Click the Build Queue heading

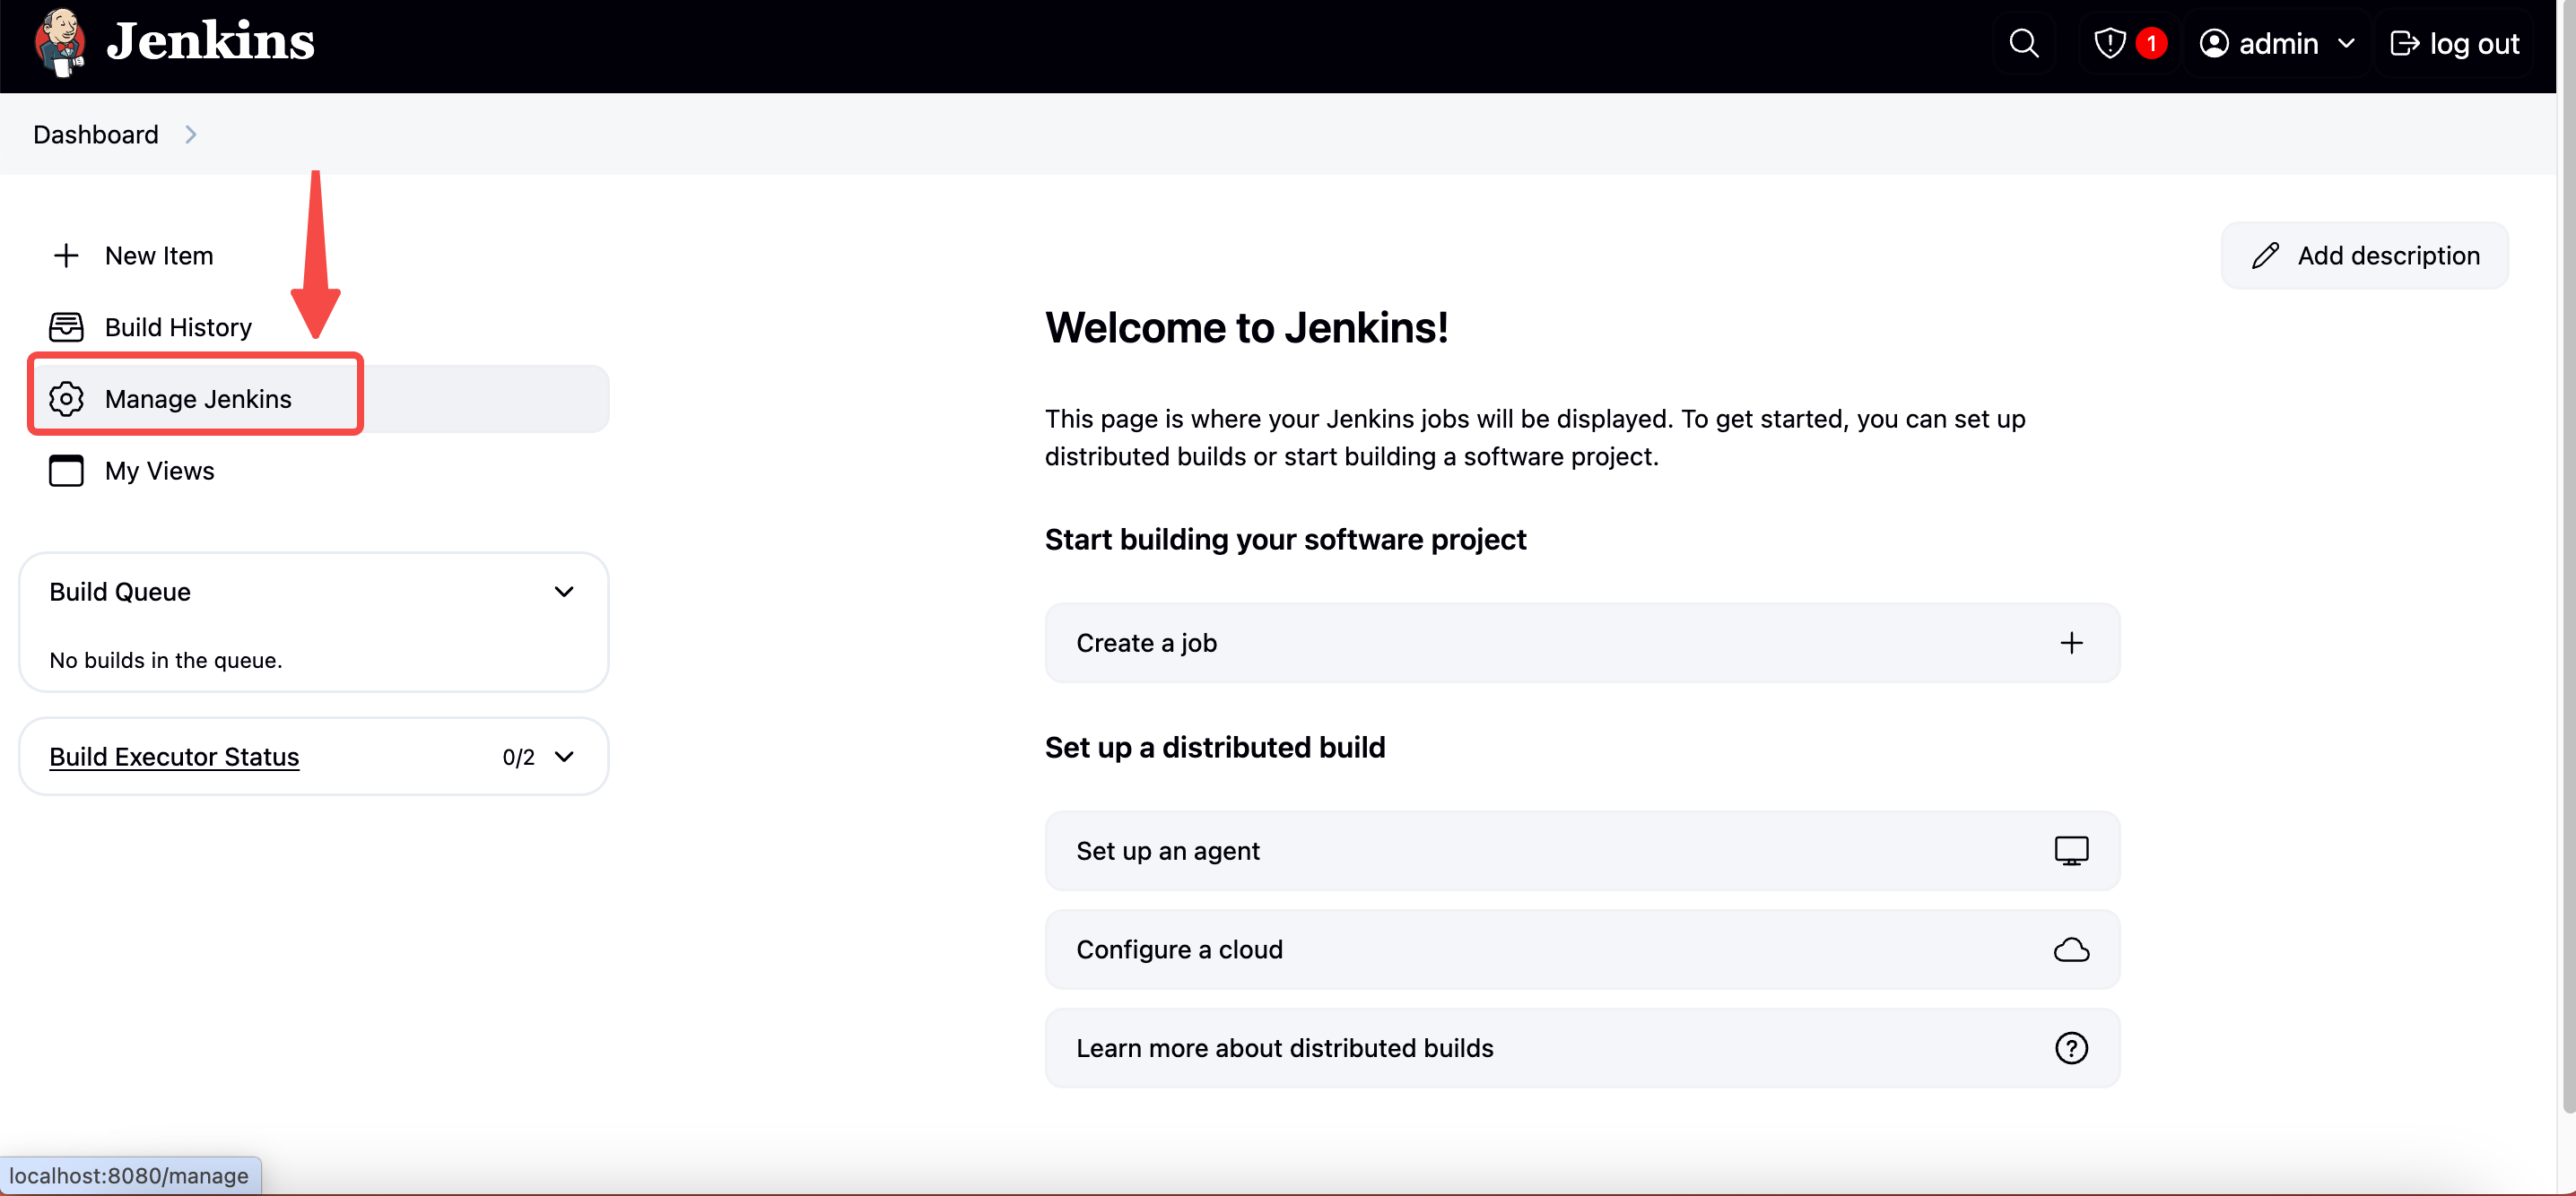[120, 592]
